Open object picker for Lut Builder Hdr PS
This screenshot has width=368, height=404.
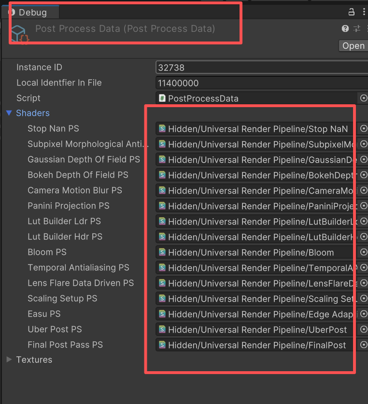[x=363, y=237]
